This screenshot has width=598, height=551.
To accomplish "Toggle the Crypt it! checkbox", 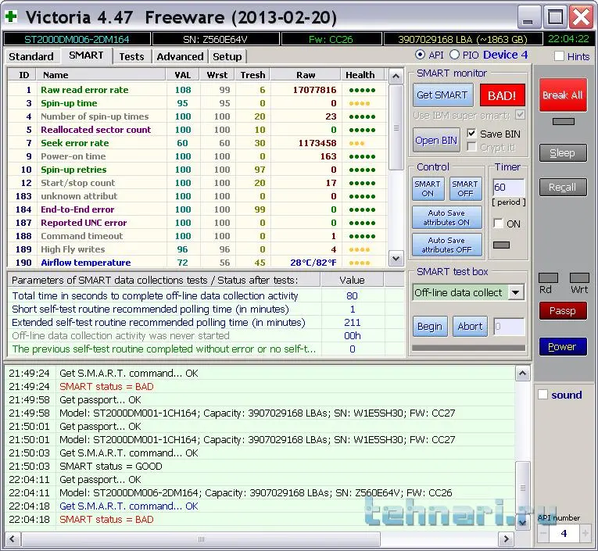I will [x=471, y=147].
